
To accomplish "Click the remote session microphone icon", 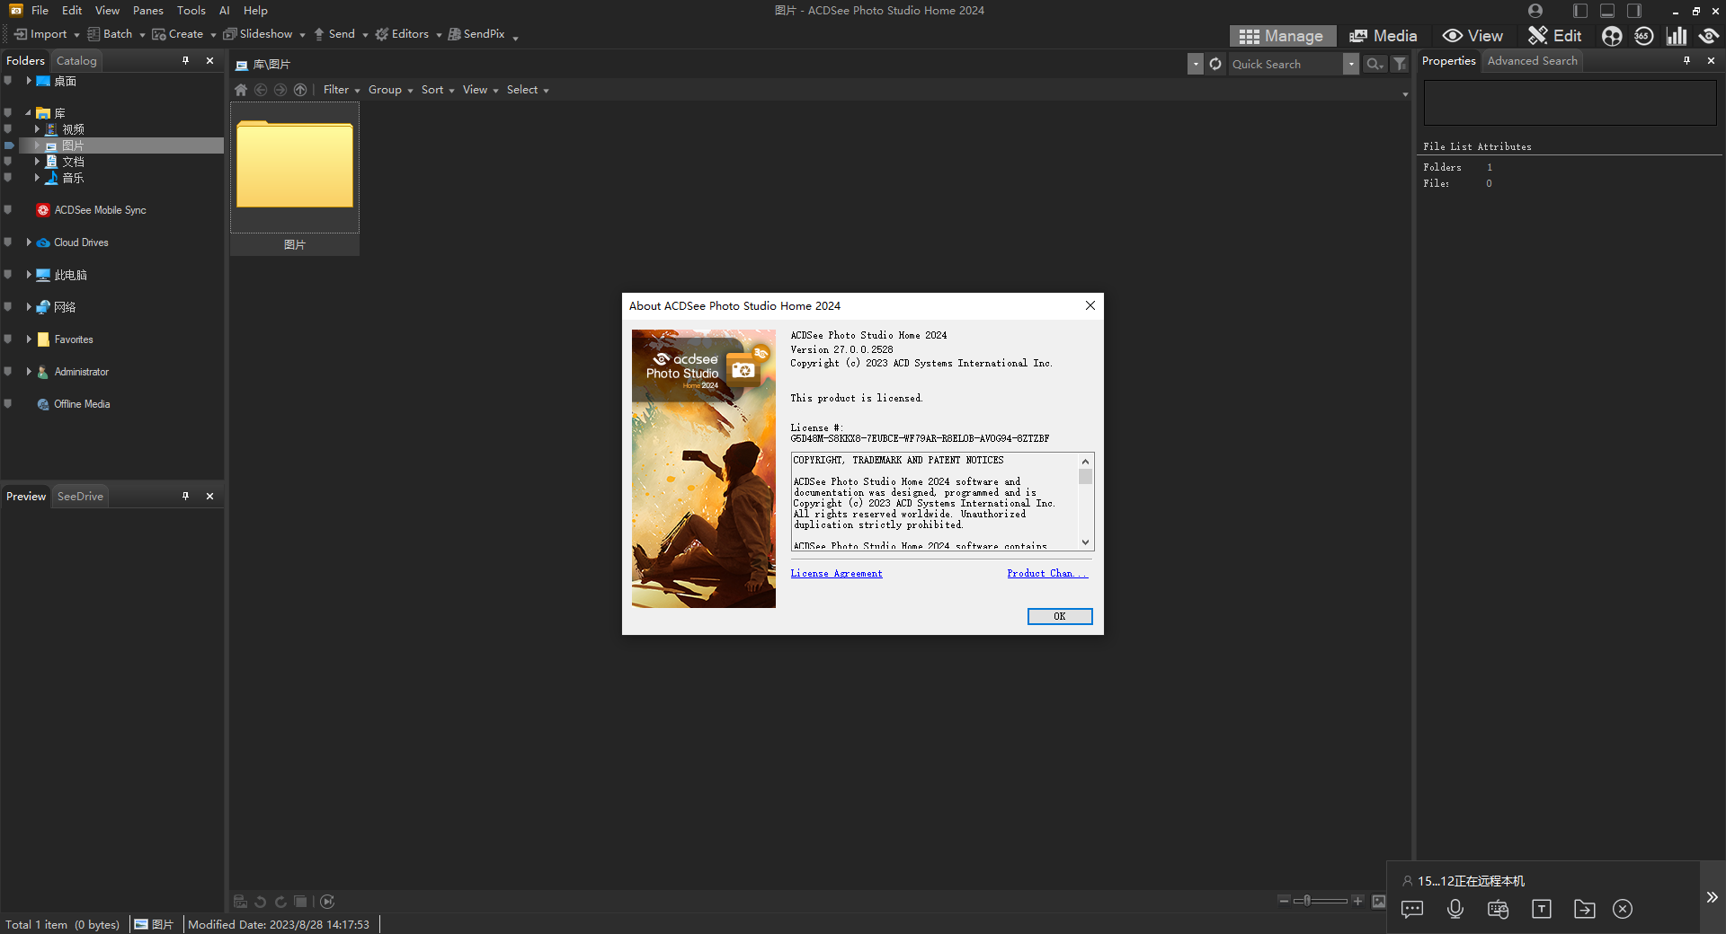I will click(1455, 909).
